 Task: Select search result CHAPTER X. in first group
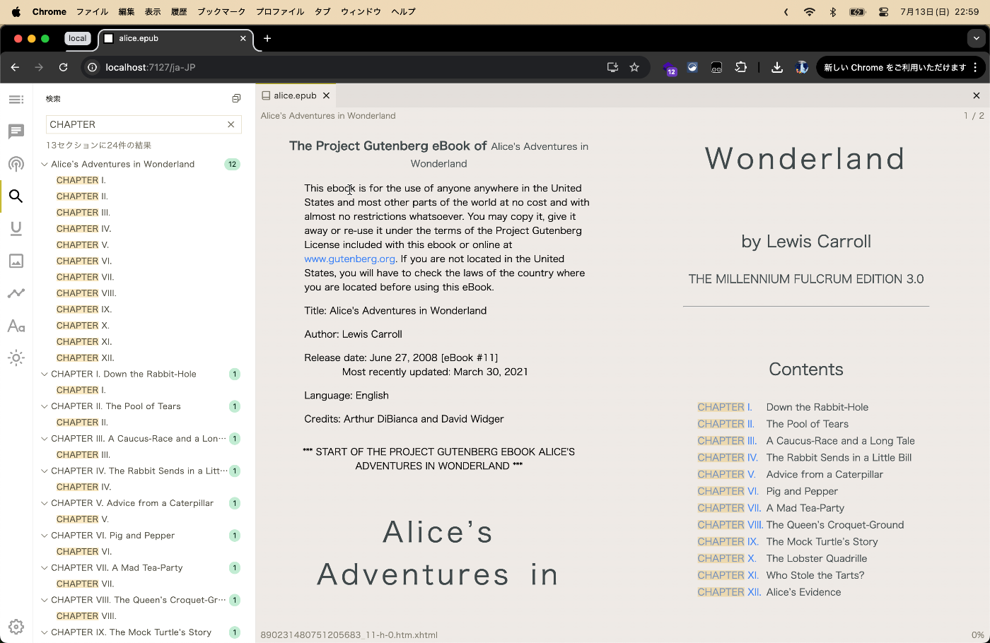tap(83, 326)
